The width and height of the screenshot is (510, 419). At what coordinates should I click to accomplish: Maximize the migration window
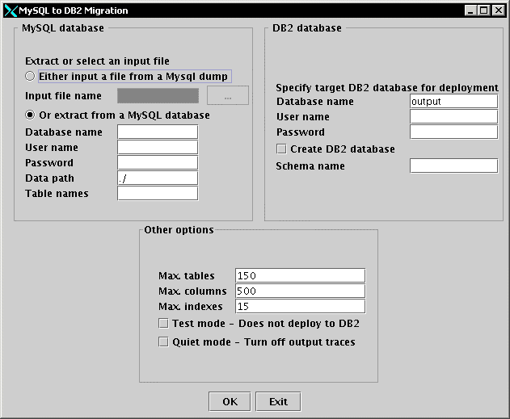tap(486, 10)
